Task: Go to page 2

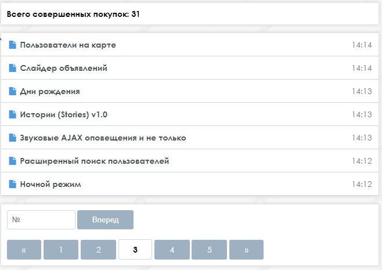Action: coord(99,250)
